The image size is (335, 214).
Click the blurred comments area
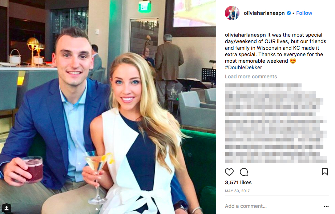point(276,123)
